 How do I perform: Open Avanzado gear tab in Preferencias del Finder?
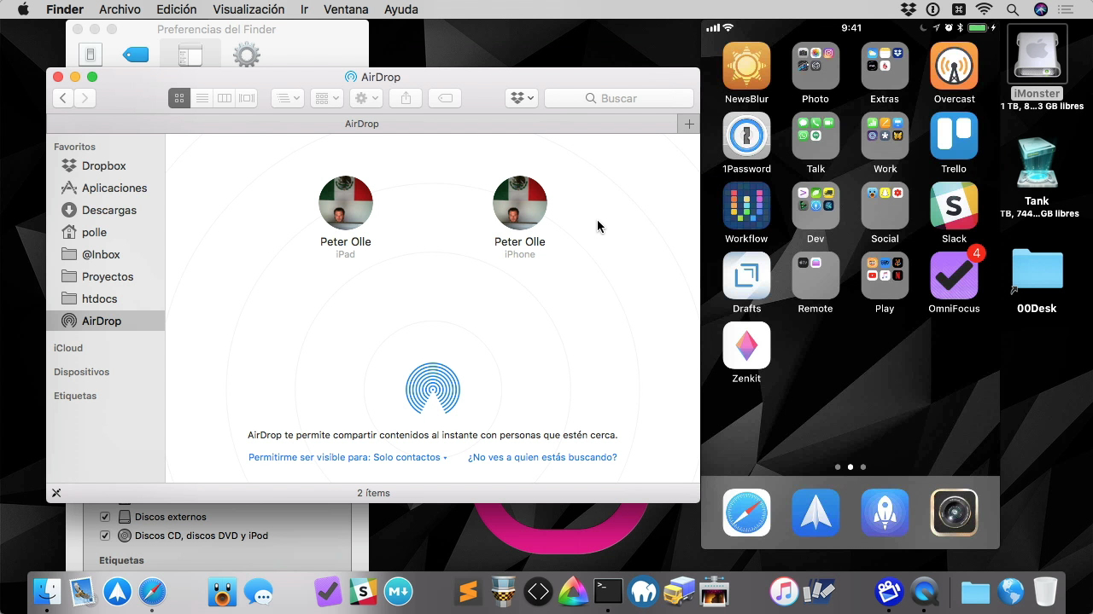pos(247,55)
